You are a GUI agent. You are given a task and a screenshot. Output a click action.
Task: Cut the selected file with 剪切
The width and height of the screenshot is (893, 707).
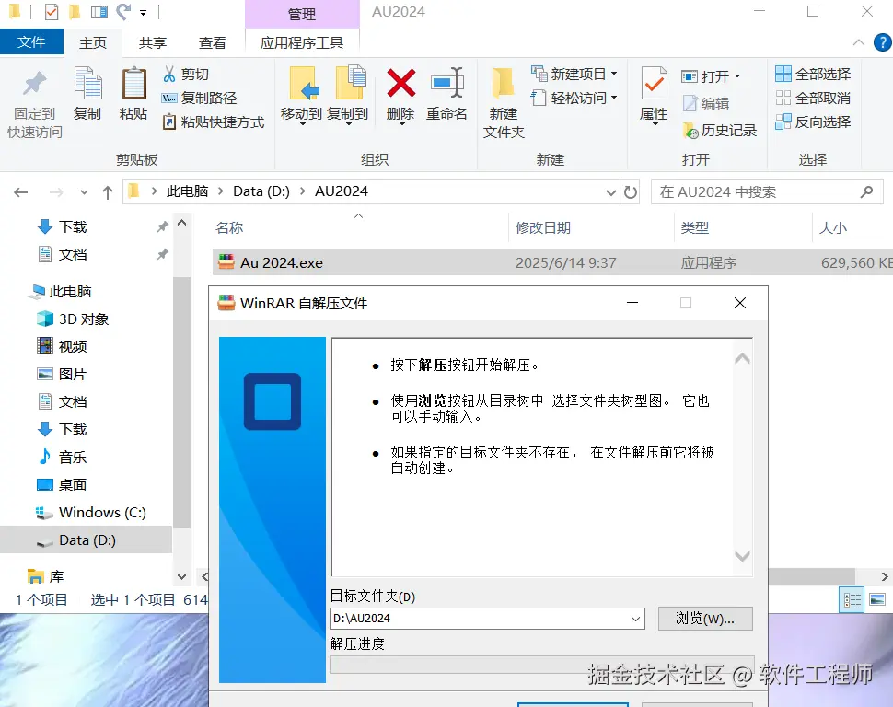click(x=186, y=74)
